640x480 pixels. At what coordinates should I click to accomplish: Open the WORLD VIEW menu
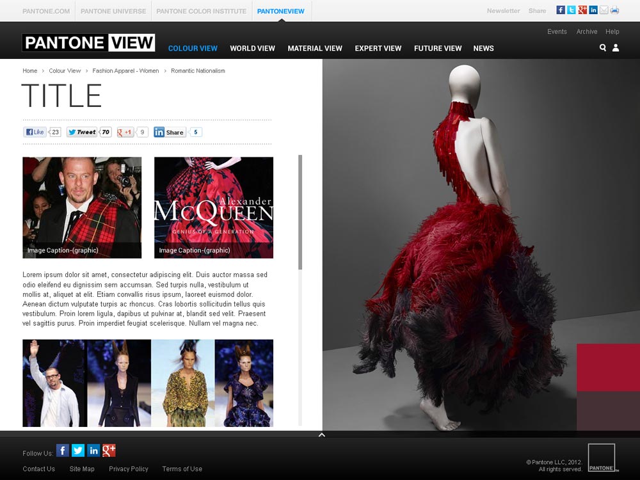click(x=252, y=48)
